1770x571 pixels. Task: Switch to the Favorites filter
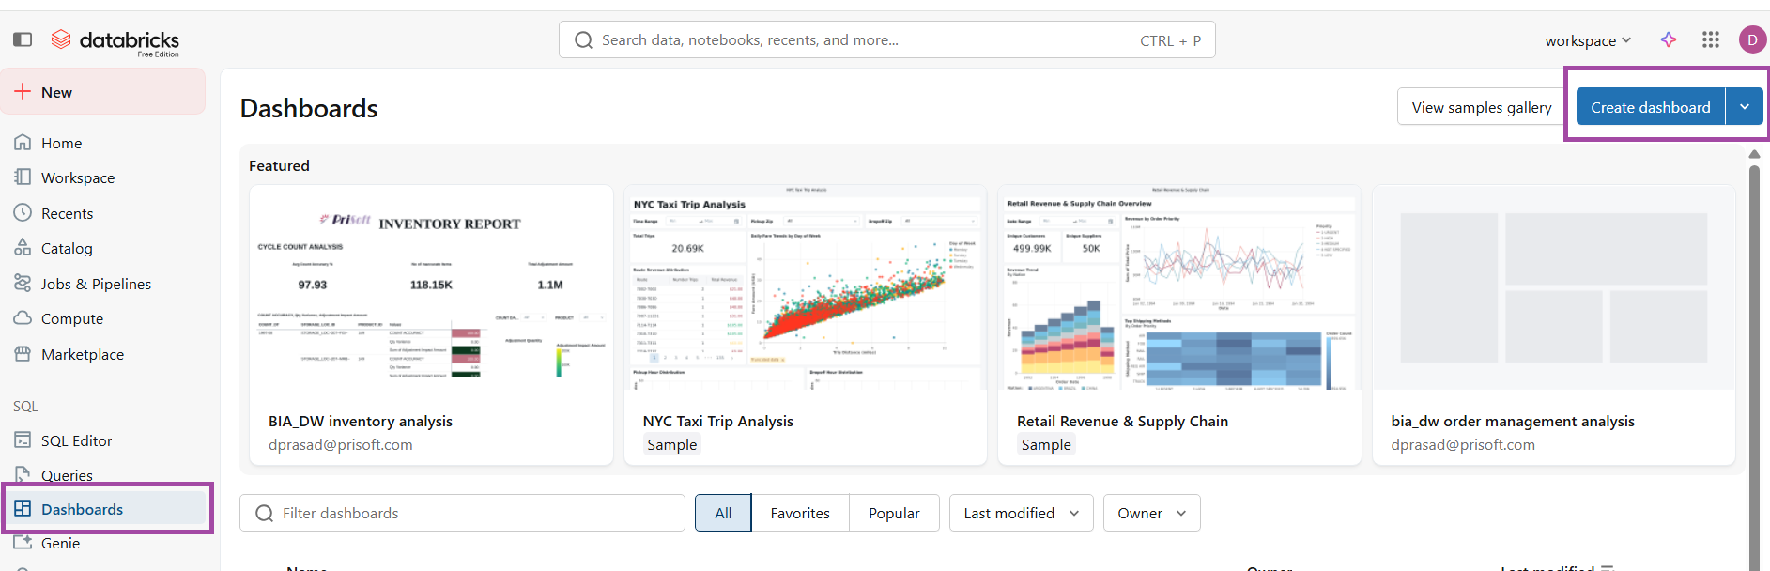coord(800,513)
